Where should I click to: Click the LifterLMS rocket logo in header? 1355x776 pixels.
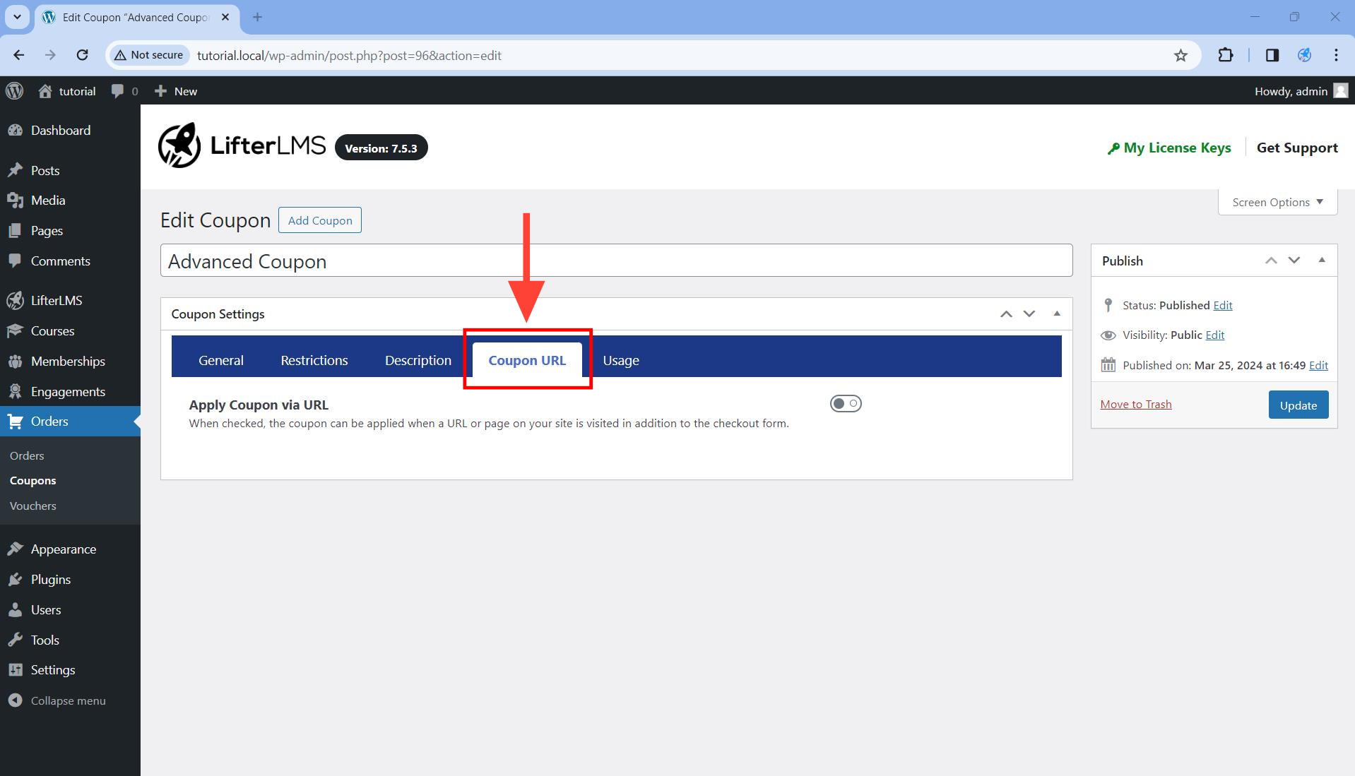179,145
